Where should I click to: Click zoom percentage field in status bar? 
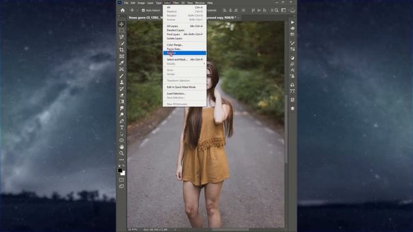click(133, 229)
